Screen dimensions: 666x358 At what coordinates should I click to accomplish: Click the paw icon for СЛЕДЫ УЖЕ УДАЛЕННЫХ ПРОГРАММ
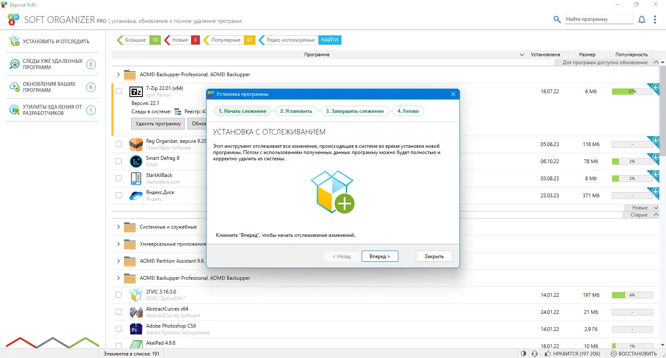coord(15,64)
